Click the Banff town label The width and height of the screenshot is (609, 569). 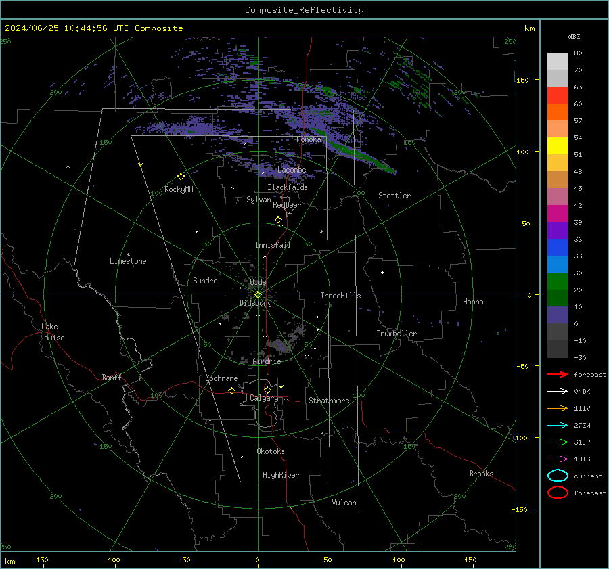[112, 377]
